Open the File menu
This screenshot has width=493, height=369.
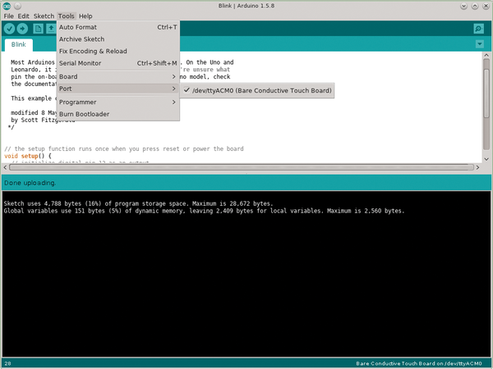pyautogui.click(x=8, y=16)
